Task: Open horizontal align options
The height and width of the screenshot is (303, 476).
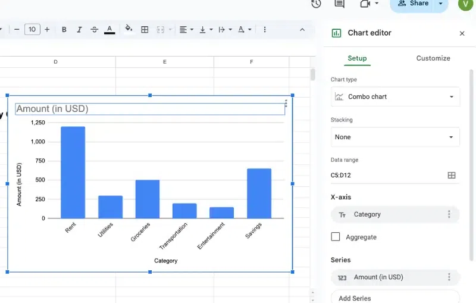Action: 186,29
